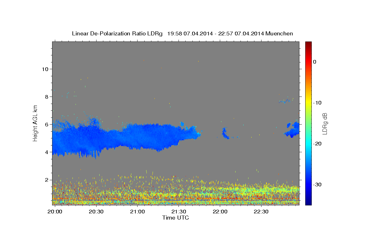
Task: Click the 'LDRg dB' colorbar label
Action: tap(324, 123)
